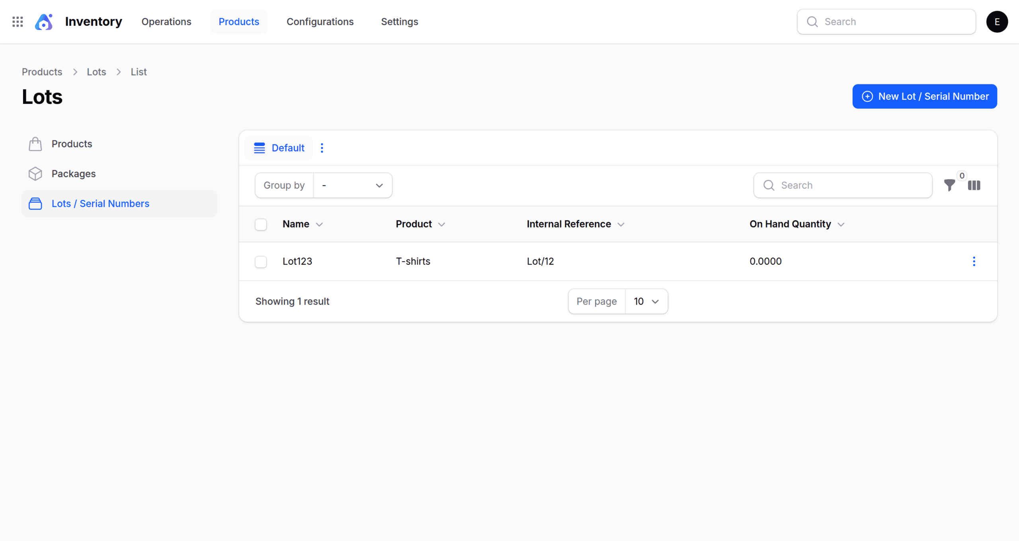Check the Lot123 row checkbox

pos(261,262)
